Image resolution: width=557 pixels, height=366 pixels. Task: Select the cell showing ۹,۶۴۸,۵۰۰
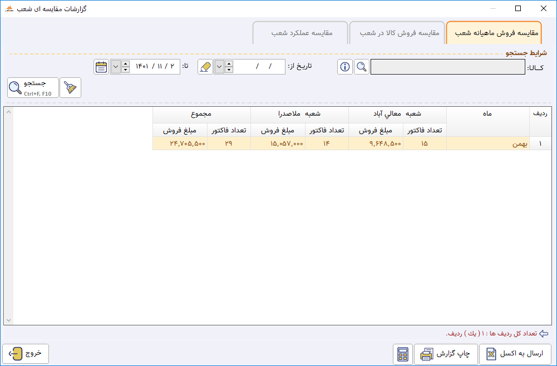(x=376, y=144)
